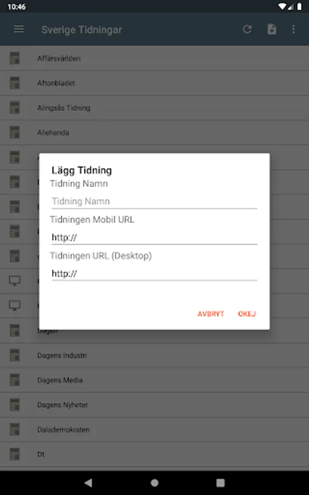309x495 pixels.
Task: Tap newspaper icon beside Dt
Action: tap(14, 454)
